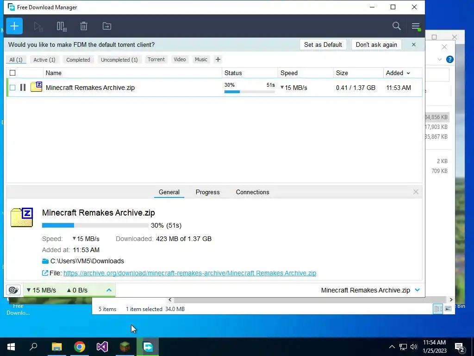Screen dimensions: 474x356
Task: Open C:\Users\VM5\Downloads folder path
Action: [87, 261]
